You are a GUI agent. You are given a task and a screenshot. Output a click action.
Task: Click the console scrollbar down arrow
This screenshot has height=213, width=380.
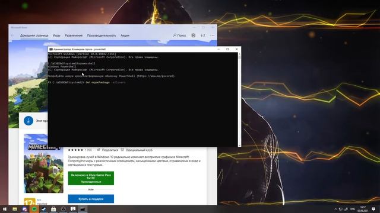point(239,145)
